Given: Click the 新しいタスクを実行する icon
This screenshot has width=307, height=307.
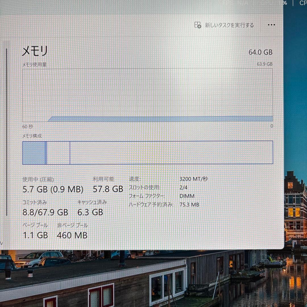Looking at the screenshot, I should click(198, 25).
